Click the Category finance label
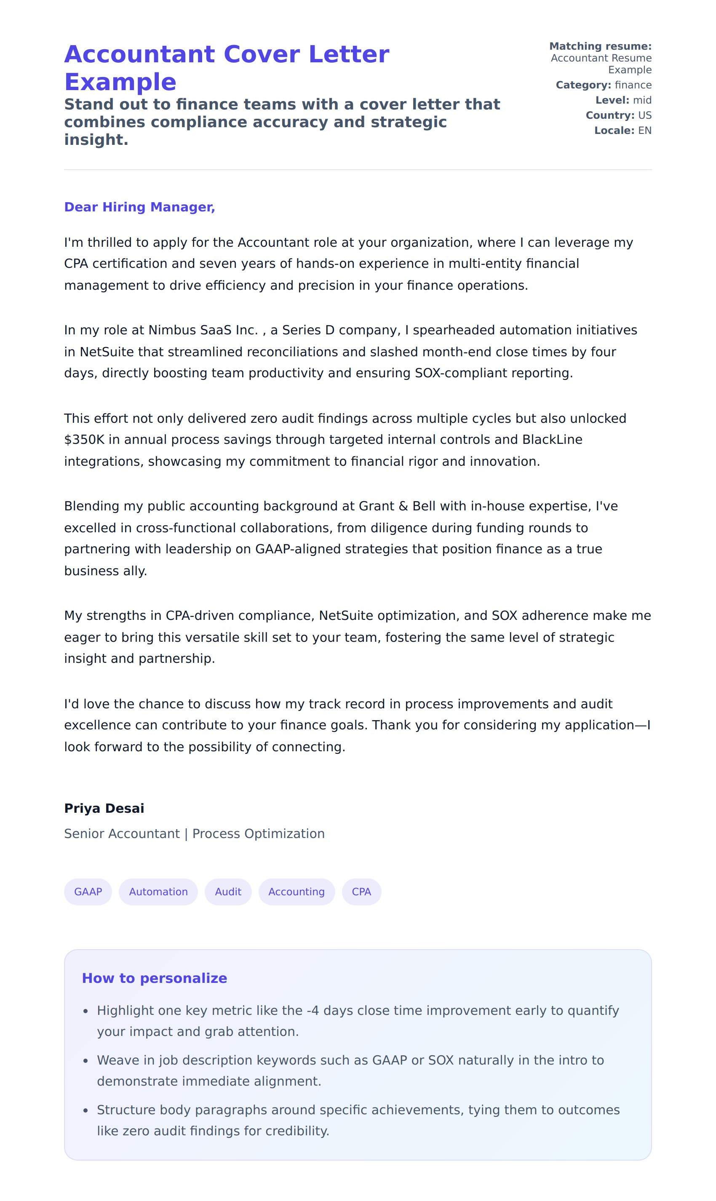This screenshot has height=1201, width=716. click(x=603, y=85)
